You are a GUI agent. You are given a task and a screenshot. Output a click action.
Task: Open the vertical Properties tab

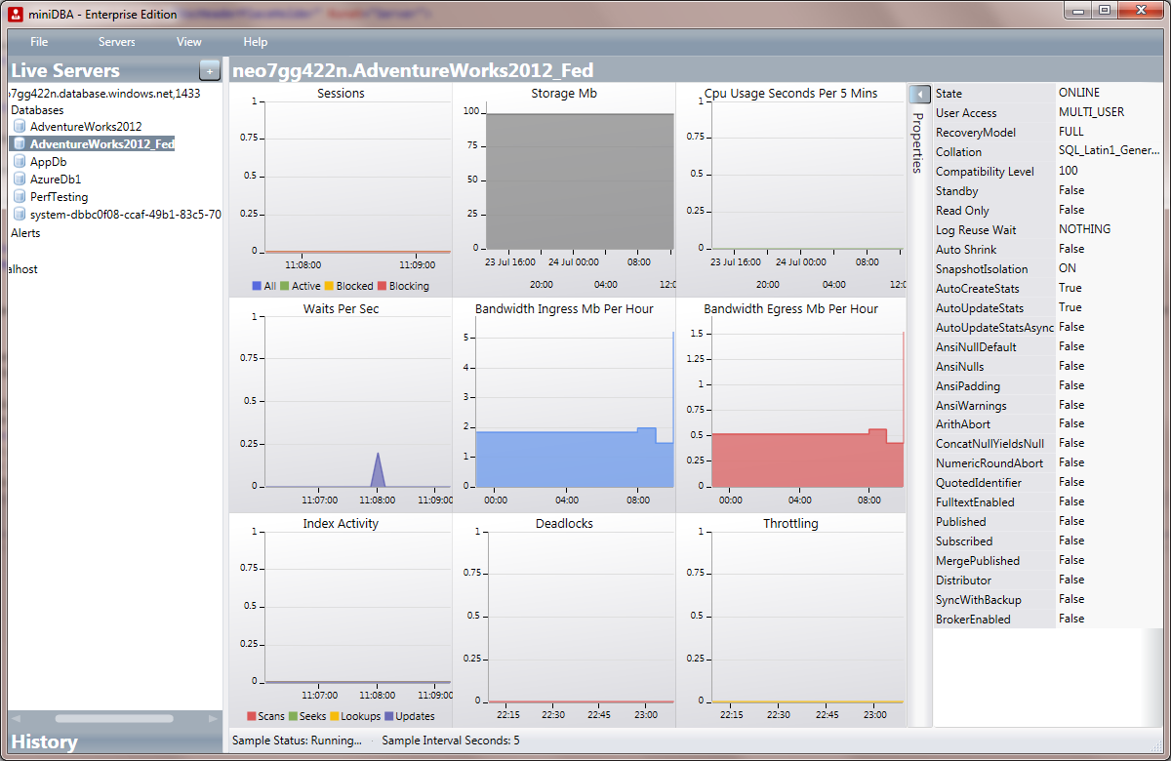pyautogui.click(x=917, y=142)
